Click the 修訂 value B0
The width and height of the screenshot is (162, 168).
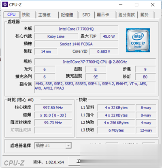[145, 77]
